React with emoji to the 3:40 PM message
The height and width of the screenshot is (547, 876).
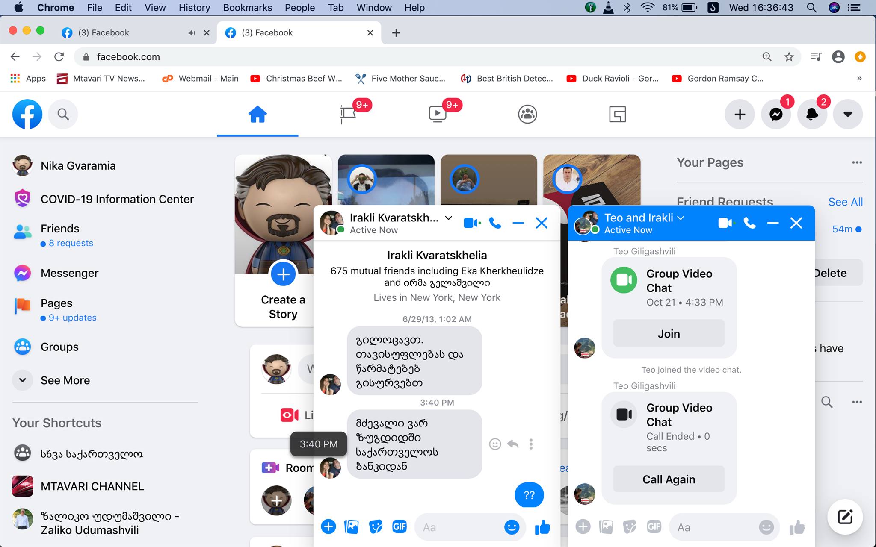coord(494,444)
